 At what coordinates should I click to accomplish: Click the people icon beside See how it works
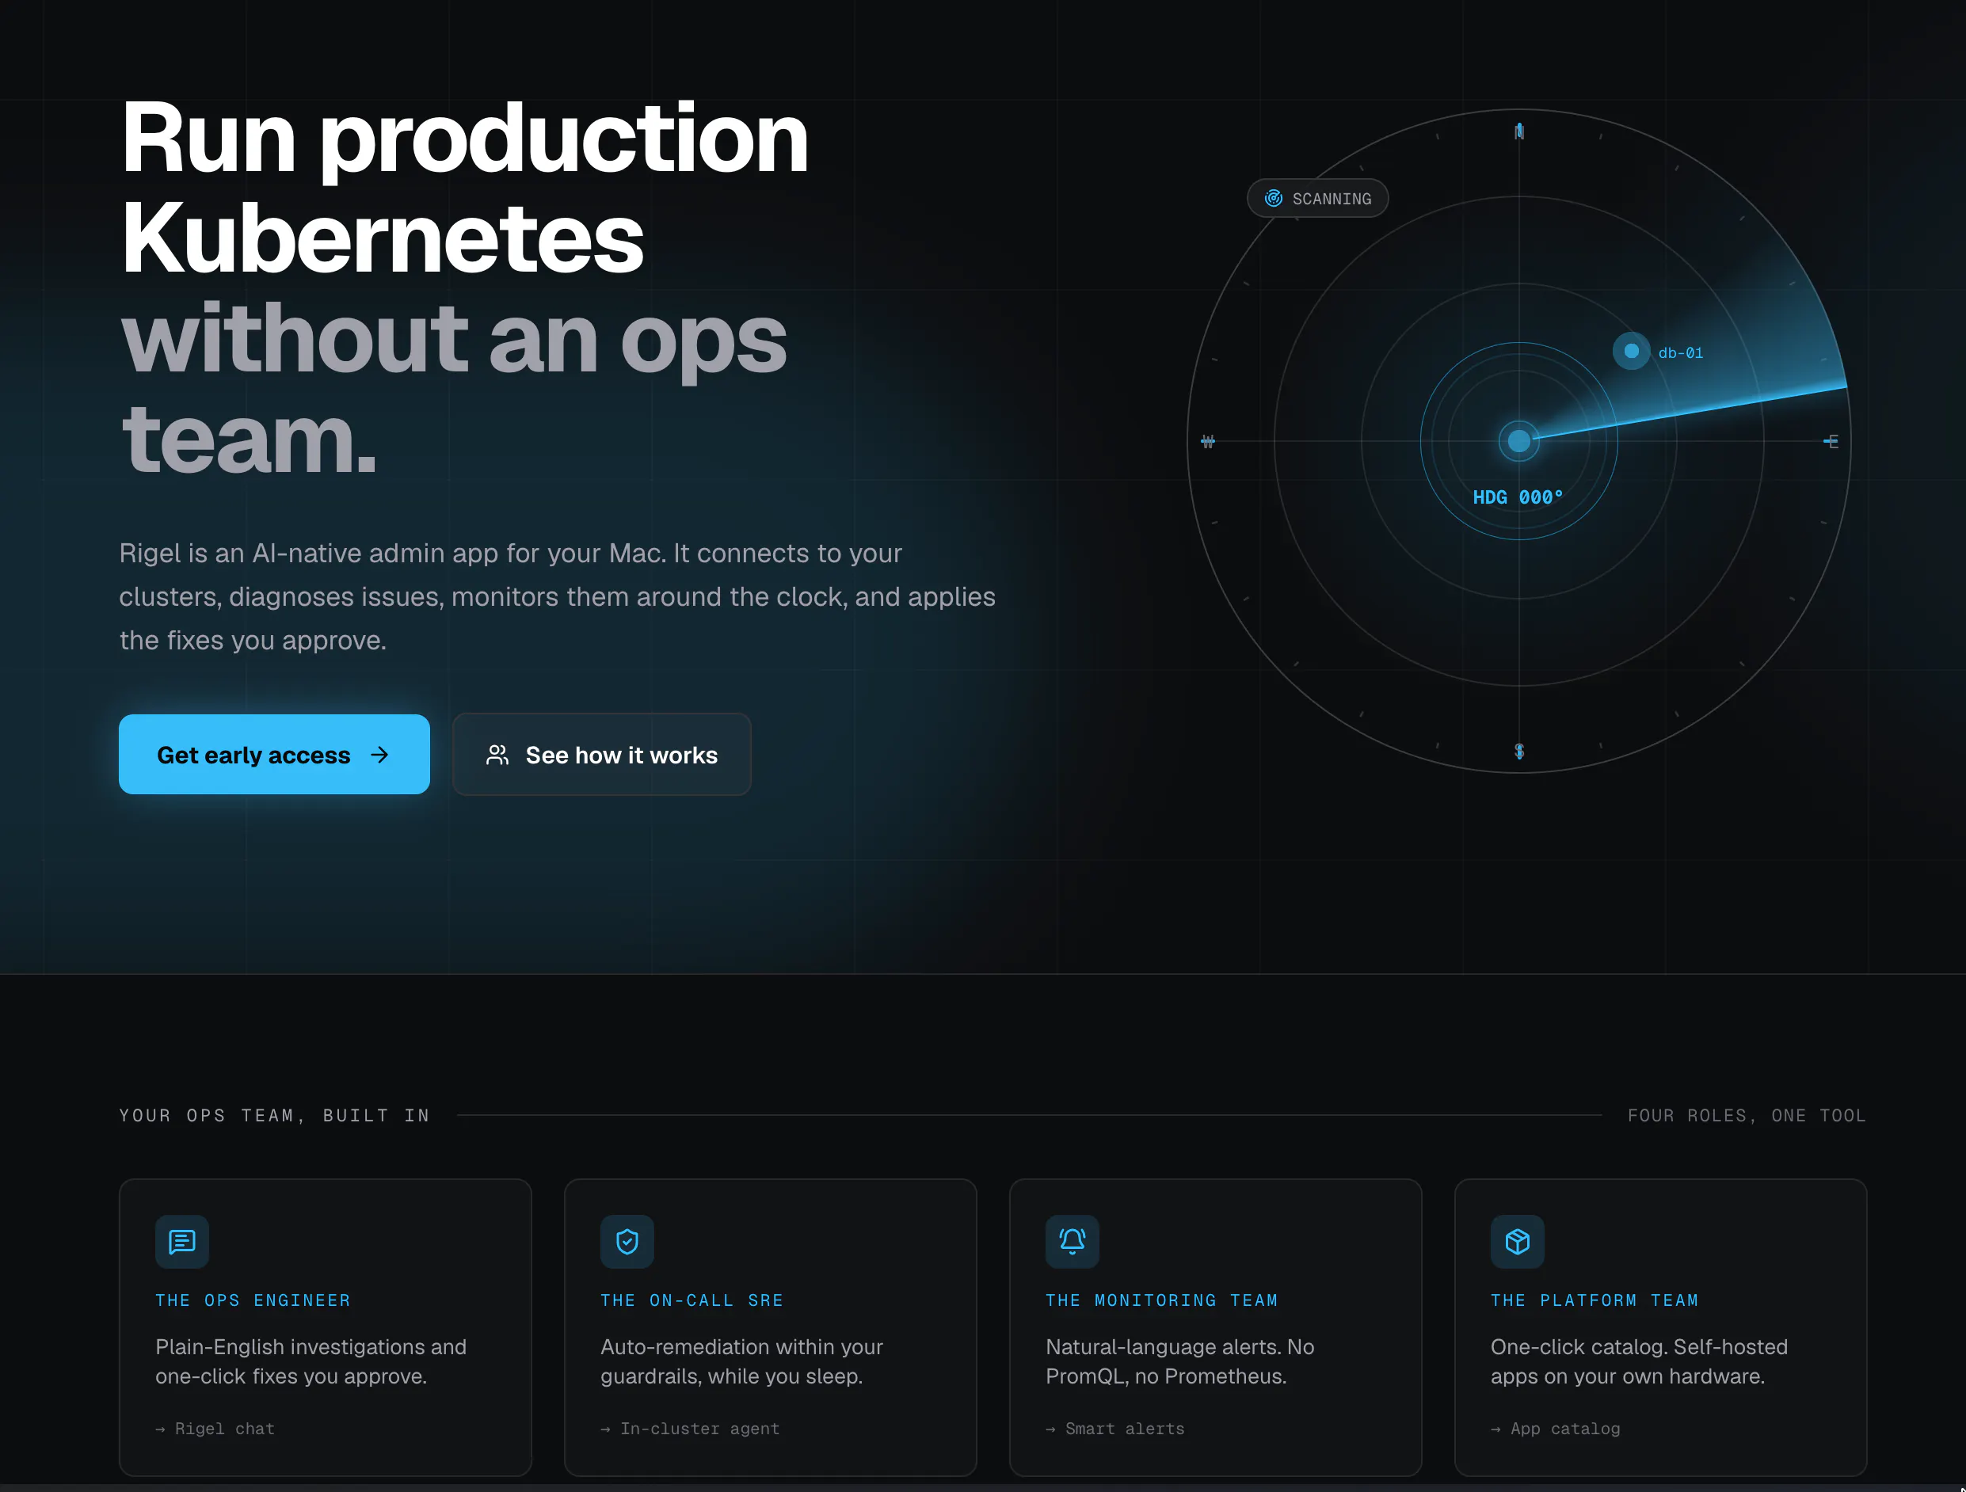click(497, 755)
